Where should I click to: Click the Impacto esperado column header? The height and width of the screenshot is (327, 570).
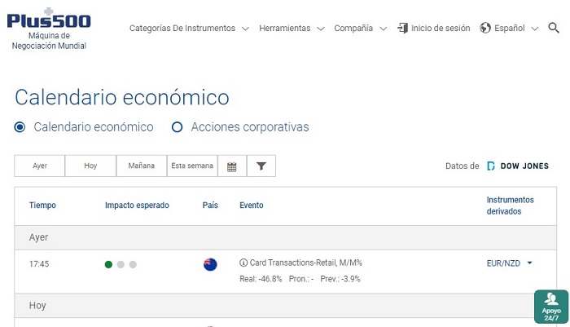point(137,205)
